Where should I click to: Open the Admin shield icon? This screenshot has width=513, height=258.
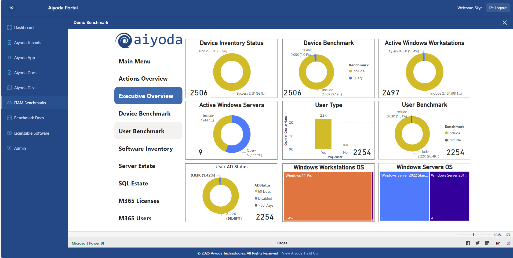[9, 148]
